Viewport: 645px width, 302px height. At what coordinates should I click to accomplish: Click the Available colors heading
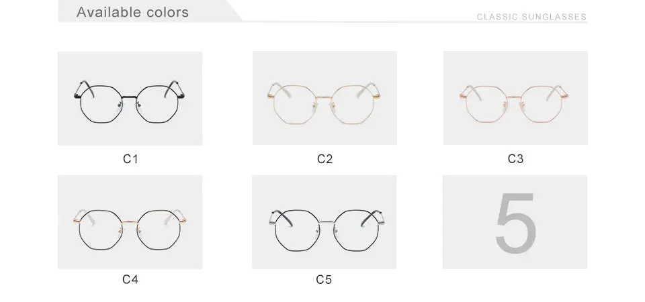coord(132,12)
